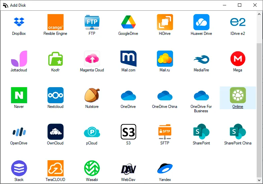Select the Nextcloud icon

click(x=56, y=95)
